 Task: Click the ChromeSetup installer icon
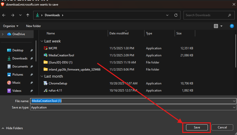pyautogui.click(x=45, y=83)
